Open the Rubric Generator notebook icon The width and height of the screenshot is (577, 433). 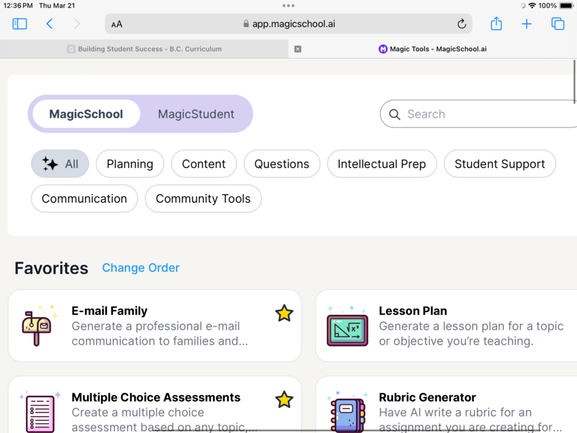(347, 412)
